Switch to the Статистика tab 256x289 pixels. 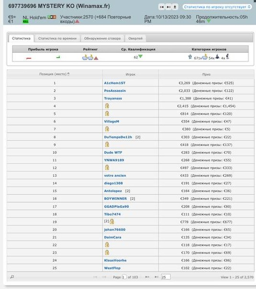pos(21,38)
